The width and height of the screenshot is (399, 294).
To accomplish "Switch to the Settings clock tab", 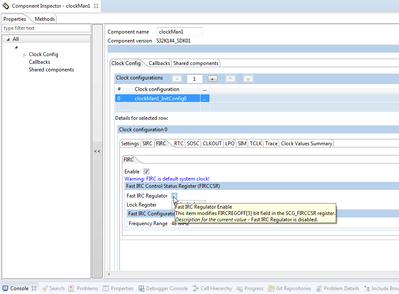I will (130, 144).
